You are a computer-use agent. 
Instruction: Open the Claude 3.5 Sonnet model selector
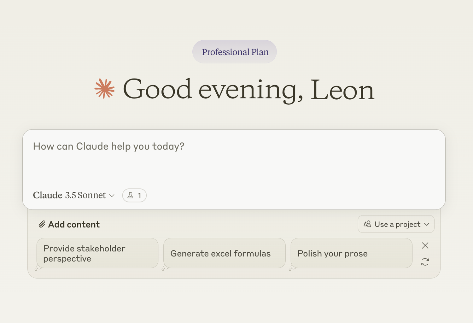[x=70, y=195]
